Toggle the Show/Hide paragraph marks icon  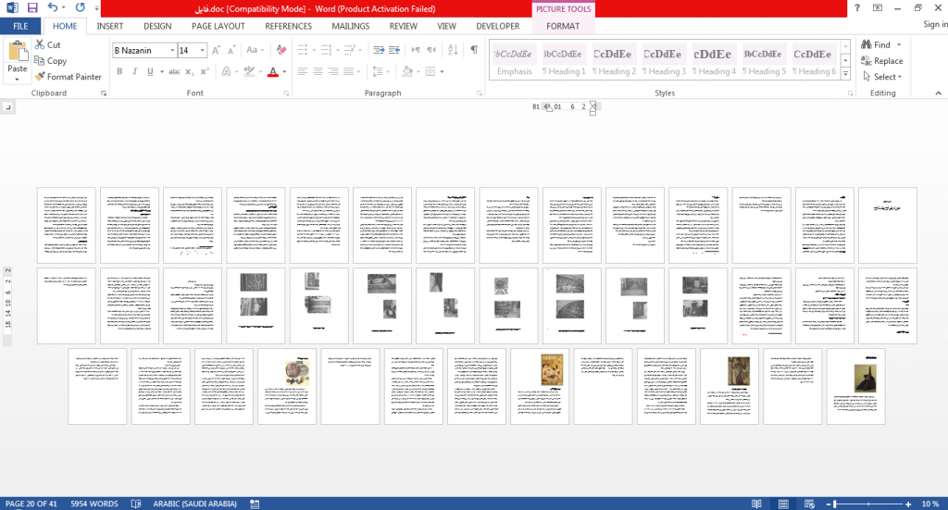pyautogui.click(x=474, y=50)
